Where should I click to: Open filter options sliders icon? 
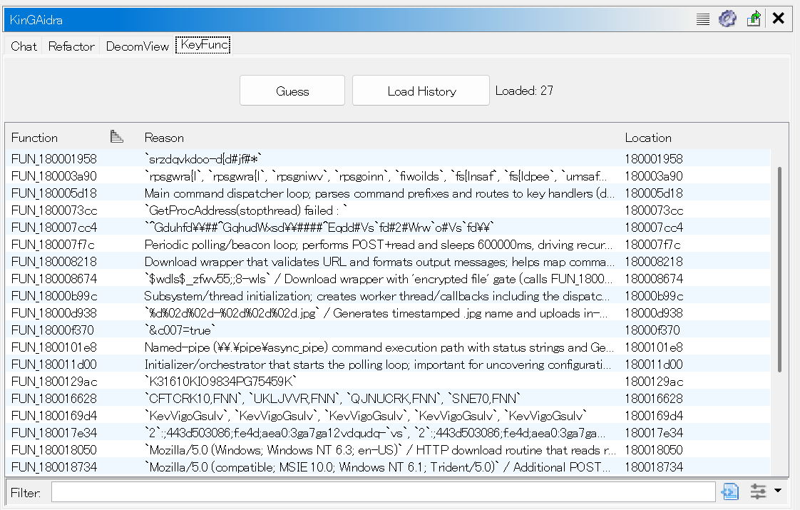(758, 491)
